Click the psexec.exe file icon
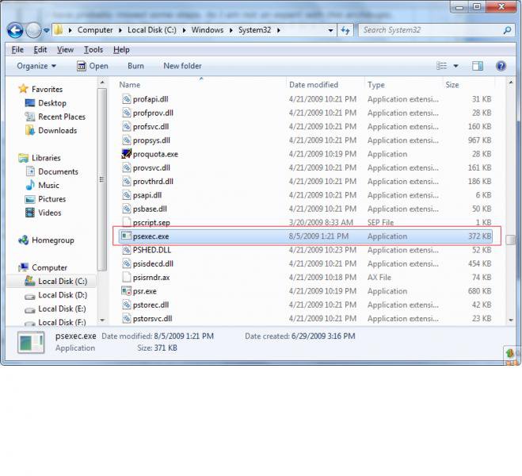522x476 pixels. (x=126, y=236)
